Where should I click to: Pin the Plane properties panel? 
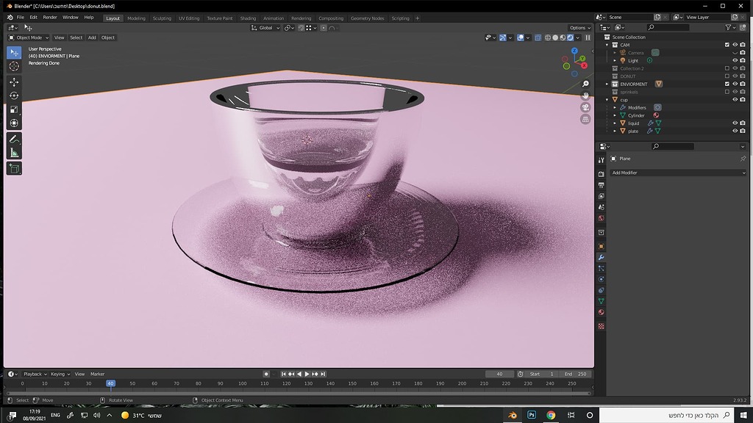[743, 159]
